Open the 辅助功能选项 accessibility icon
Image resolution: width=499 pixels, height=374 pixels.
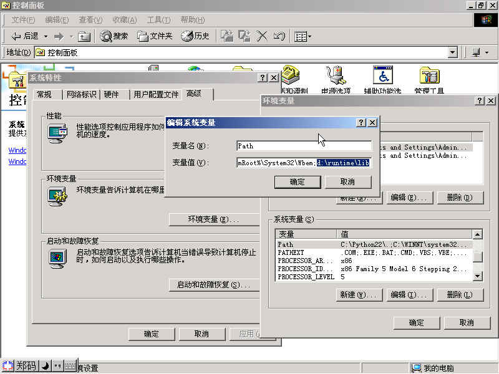pyautogui.click(x=382, y=76)
